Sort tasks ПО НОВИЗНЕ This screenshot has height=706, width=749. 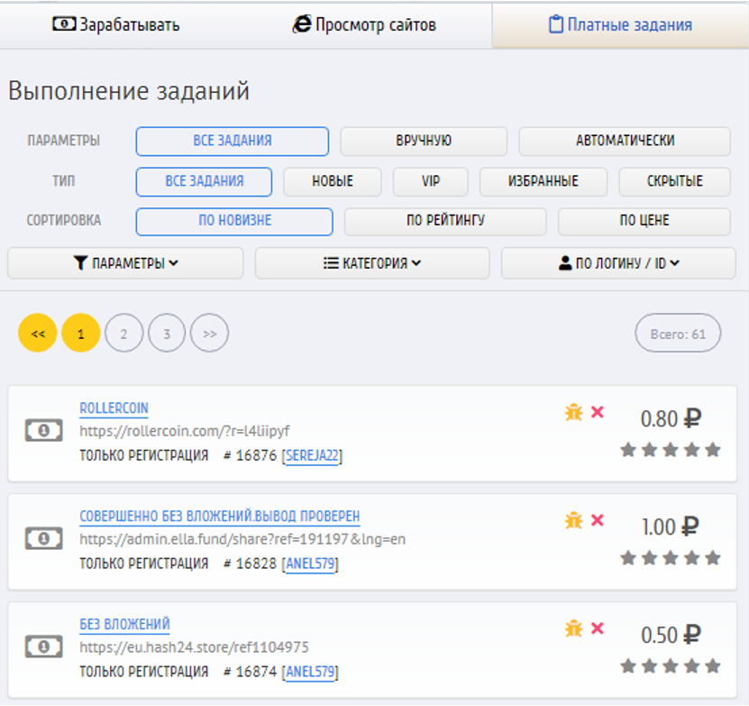(234, 221)
